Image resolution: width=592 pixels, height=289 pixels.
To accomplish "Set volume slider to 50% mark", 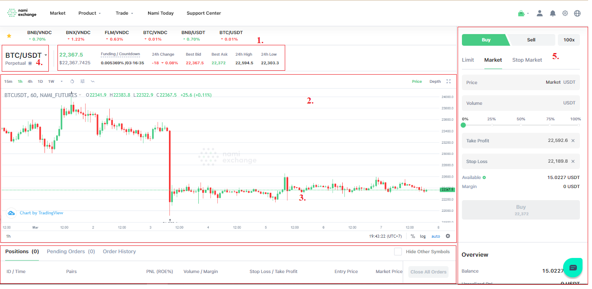I will (521, 125).
